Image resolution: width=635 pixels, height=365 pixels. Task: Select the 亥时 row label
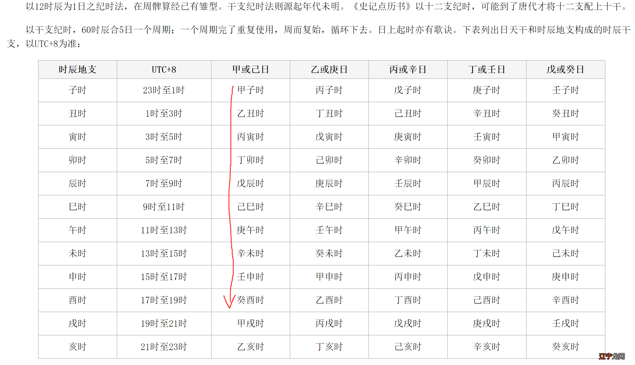pyautogui.click(x=77, y=347)
